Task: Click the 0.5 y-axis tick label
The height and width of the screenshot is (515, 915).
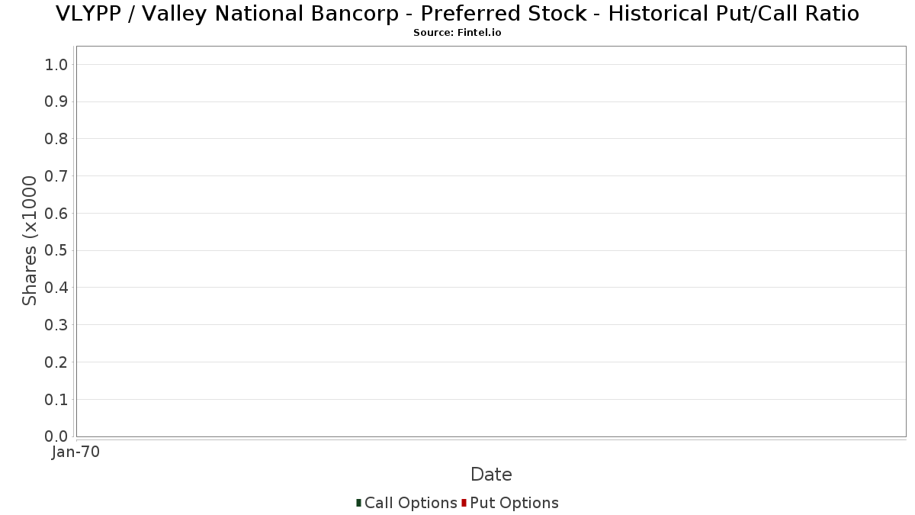Action: 56,250
